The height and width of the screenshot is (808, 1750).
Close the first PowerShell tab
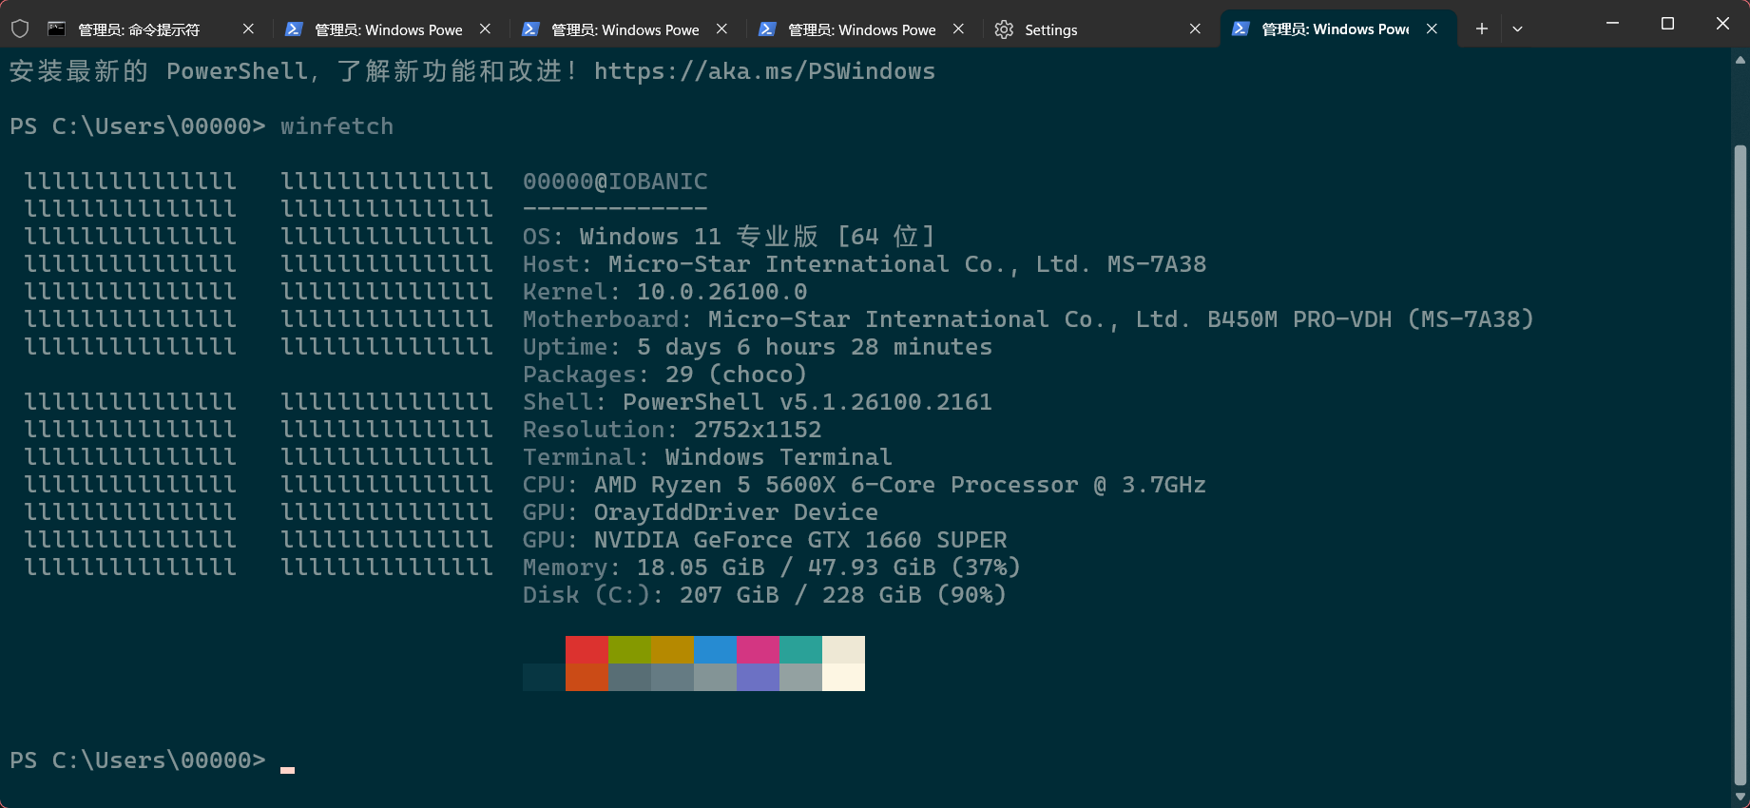tap(485, 29)
